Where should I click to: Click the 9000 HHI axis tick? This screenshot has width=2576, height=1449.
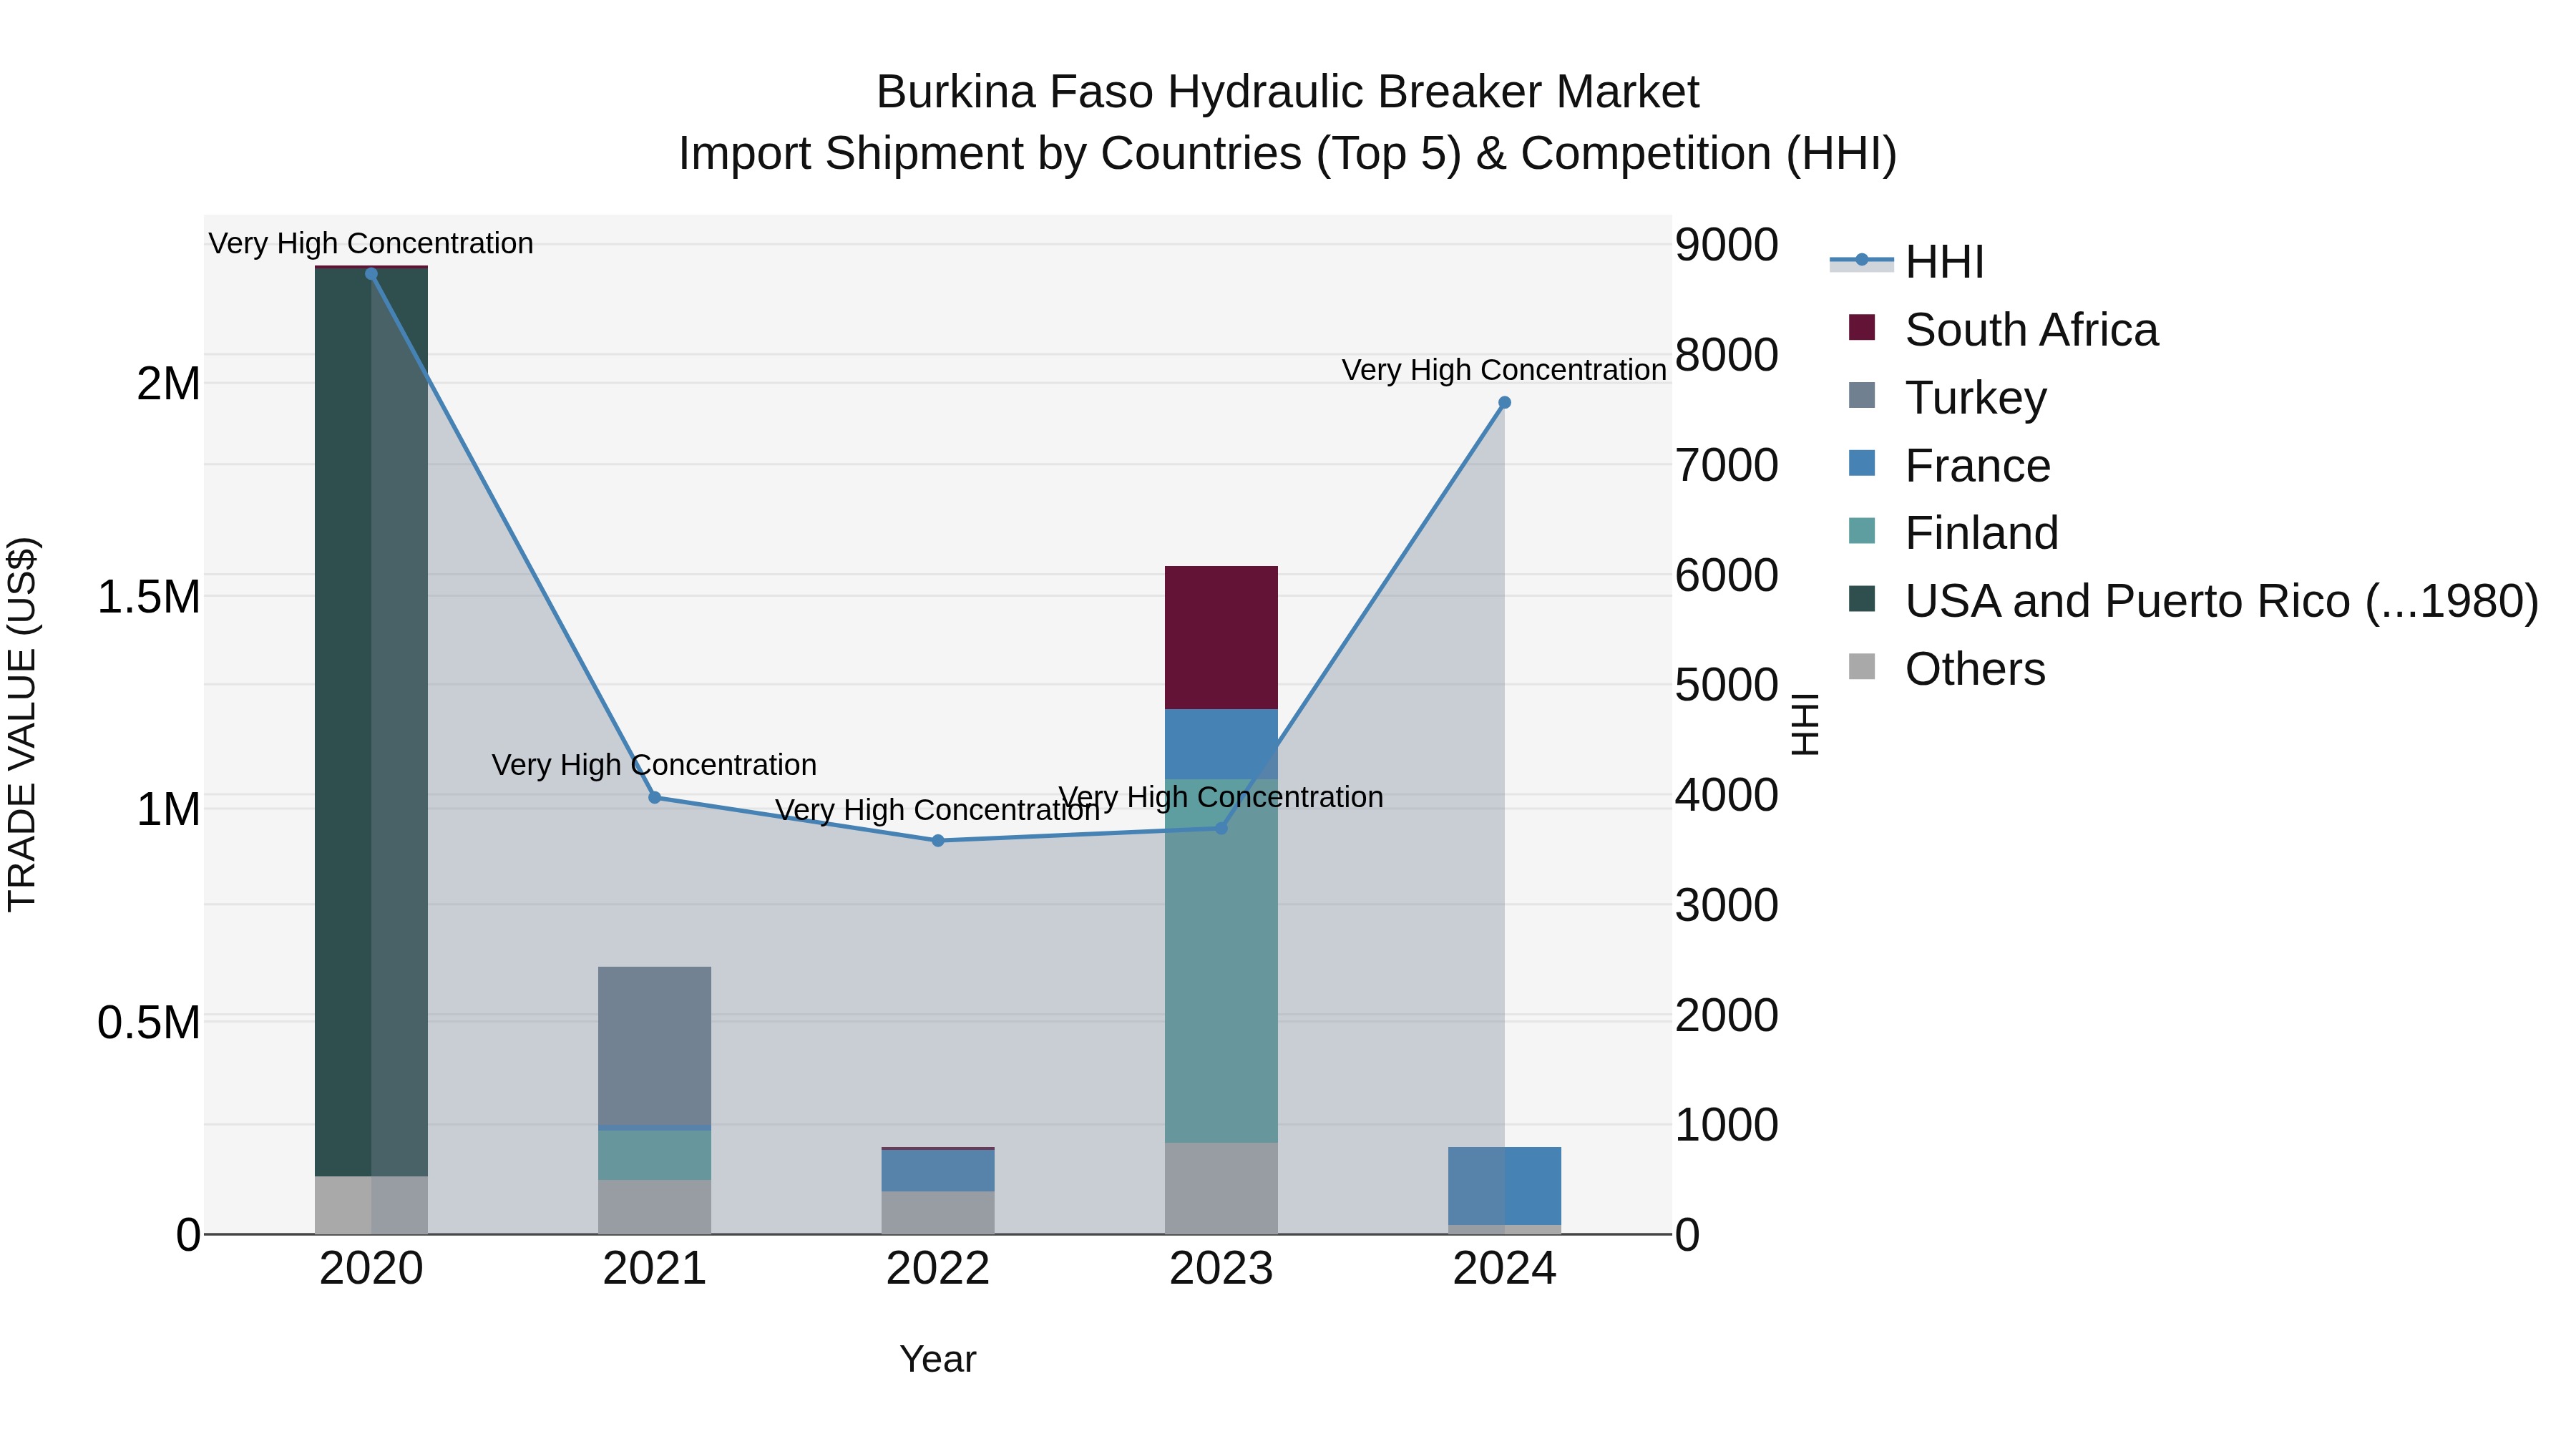click(x=1727, y=245)
